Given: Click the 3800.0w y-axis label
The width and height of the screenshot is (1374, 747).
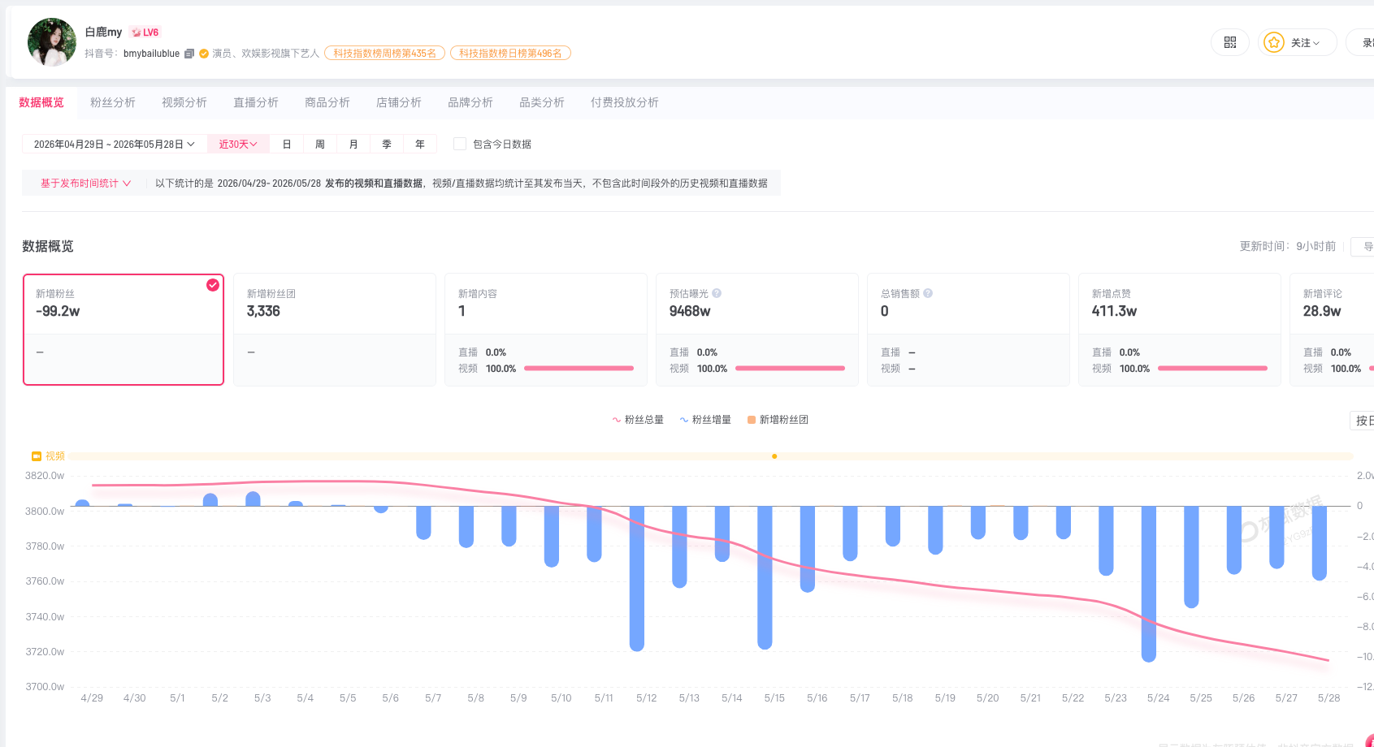Looking at the screenshot, I should [x=45, y=512].
